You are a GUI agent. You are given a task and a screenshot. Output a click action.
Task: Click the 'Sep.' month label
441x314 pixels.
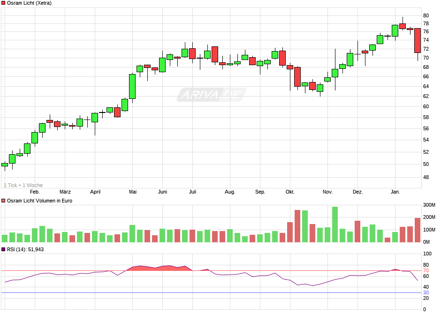[x=260, y=192]
